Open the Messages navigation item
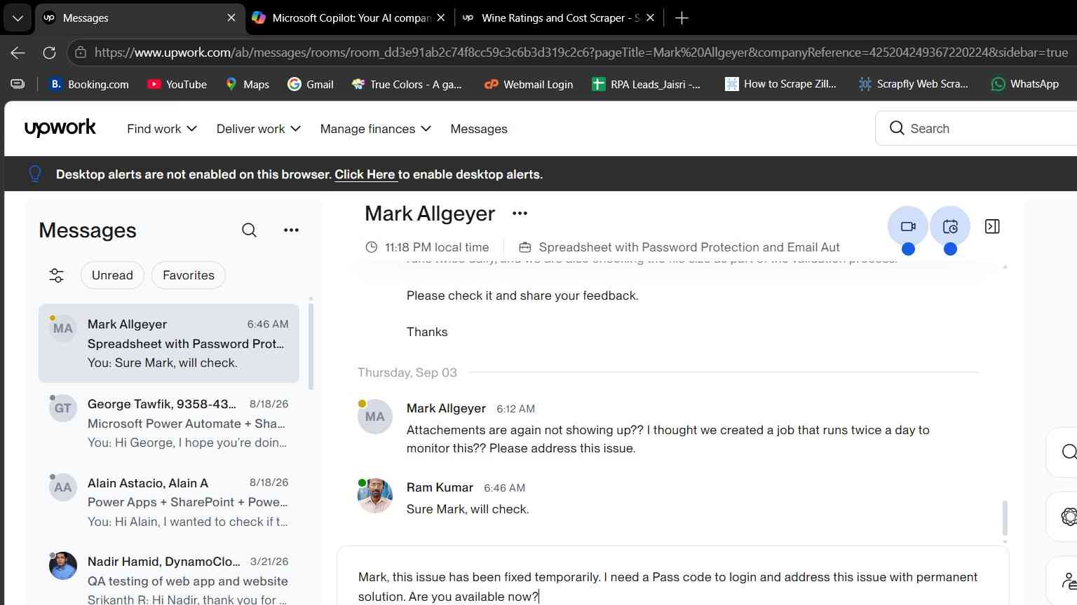Viewport: 1077px width, 605px height. 479,129
